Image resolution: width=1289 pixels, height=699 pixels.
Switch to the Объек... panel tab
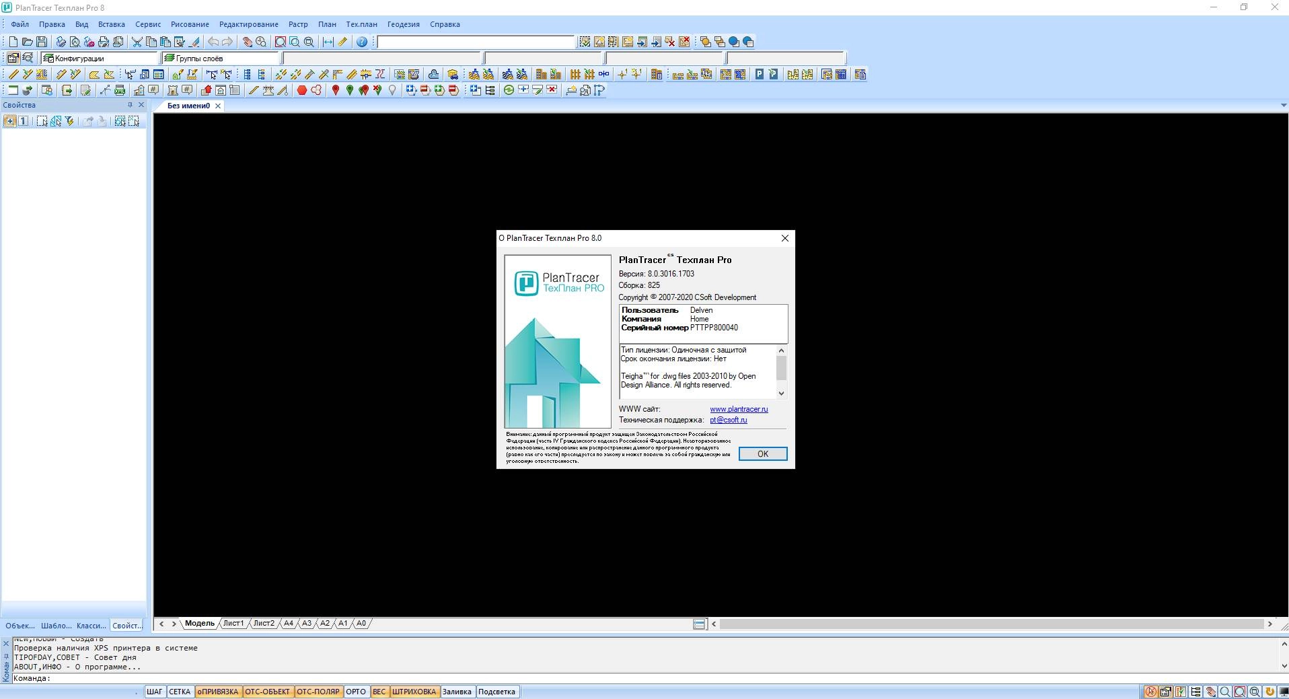click(x=20, y=626)
